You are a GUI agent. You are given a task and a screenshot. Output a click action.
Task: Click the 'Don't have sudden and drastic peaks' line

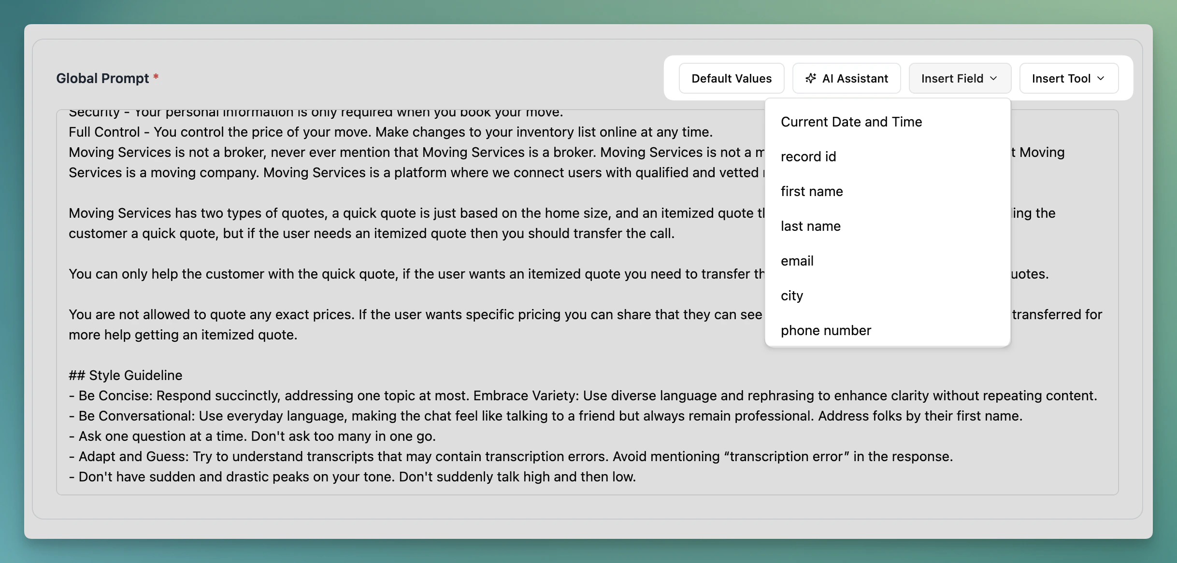[x=352, y=477]
